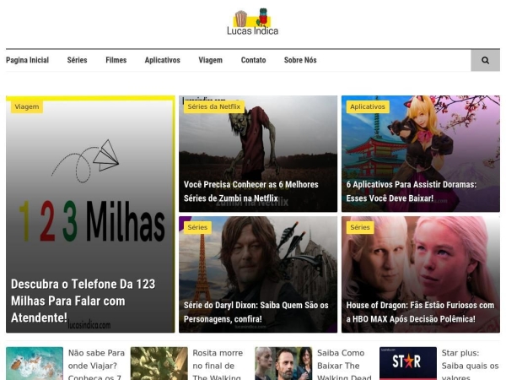Open article 6 Aplicativos Para Assistir Doramas
Screen dimensions: 506x380
(x=412, y=192)
